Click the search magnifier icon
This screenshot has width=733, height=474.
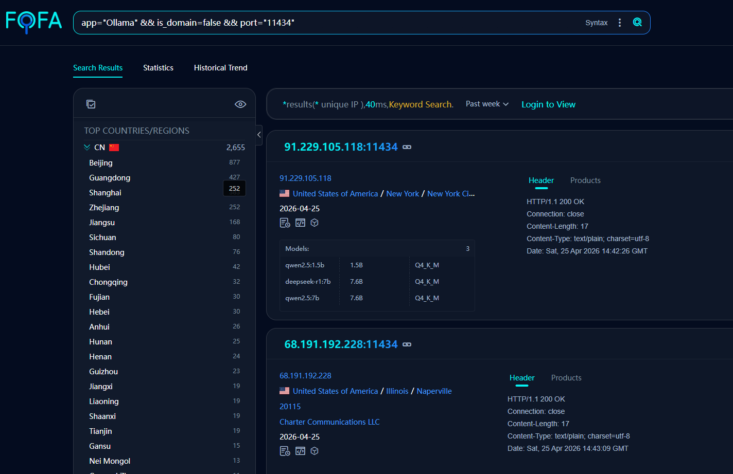click(x=637, y=23)
